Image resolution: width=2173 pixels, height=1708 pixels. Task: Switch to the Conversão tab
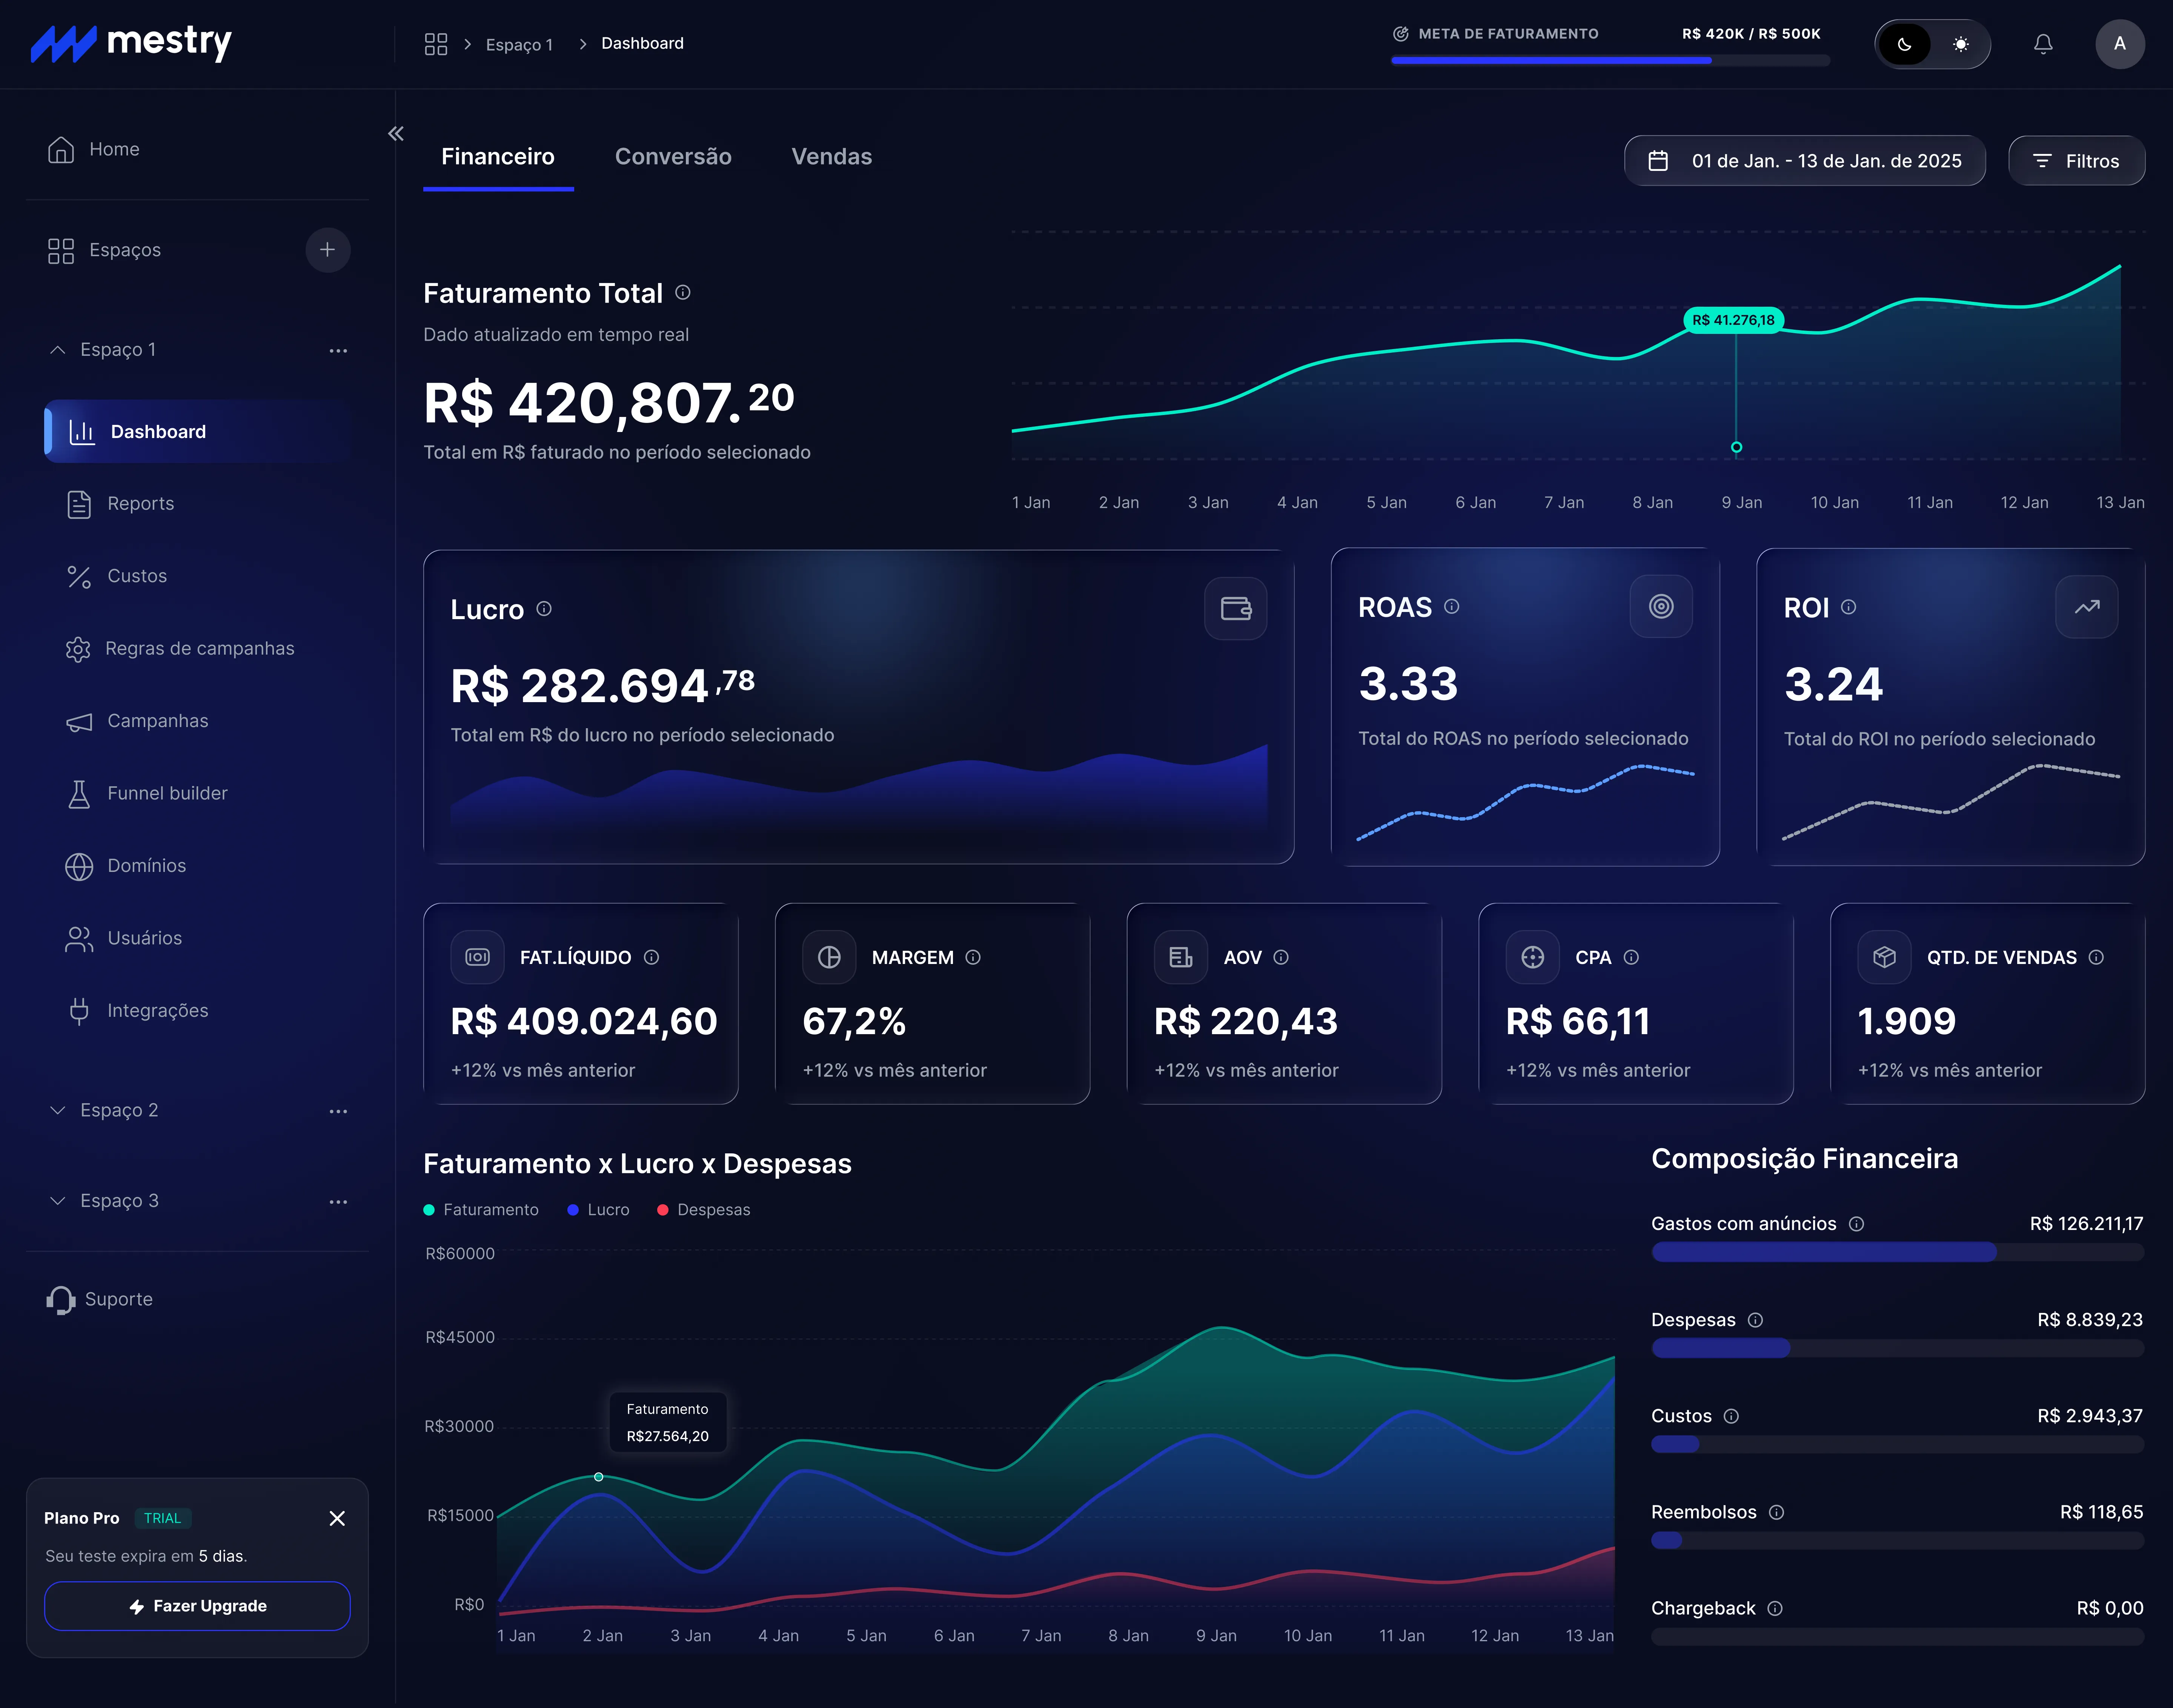(x=673, y=156)
